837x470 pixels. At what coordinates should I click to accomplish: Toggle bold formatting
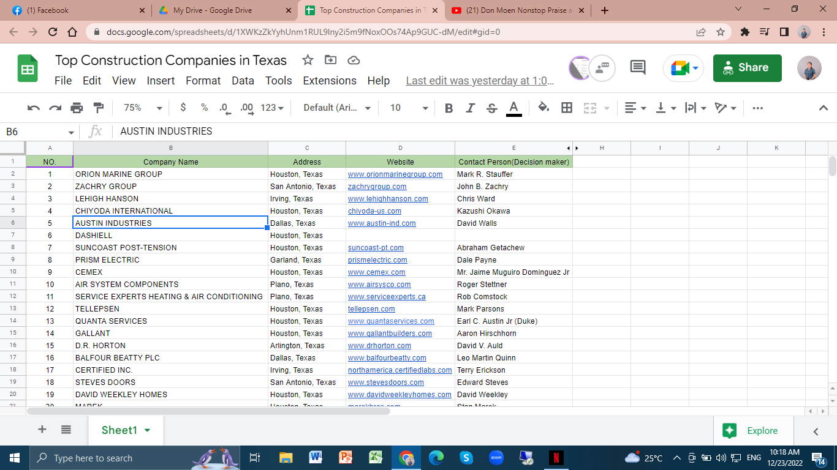(x=449, y=108)
